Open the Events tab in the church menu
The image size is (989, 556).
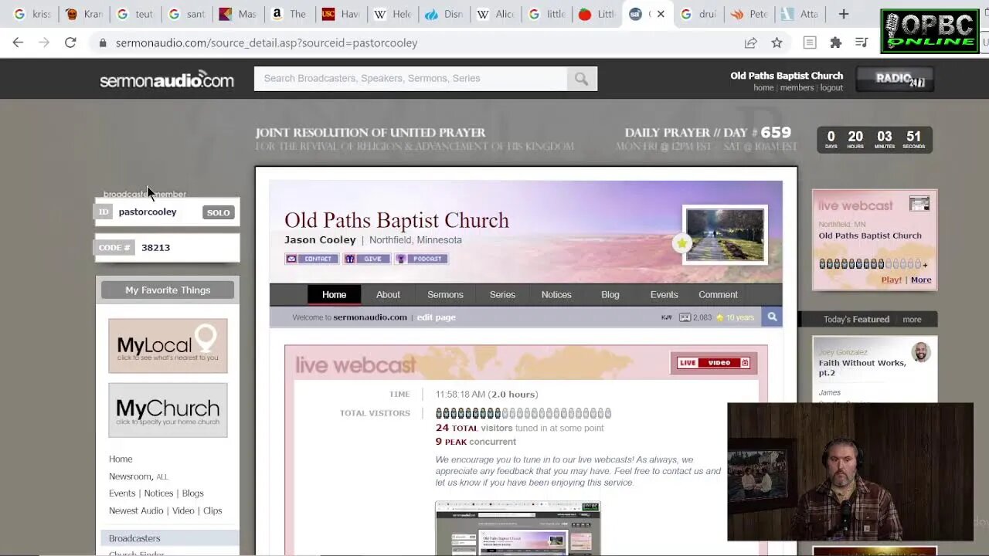(x=664, y=294)
